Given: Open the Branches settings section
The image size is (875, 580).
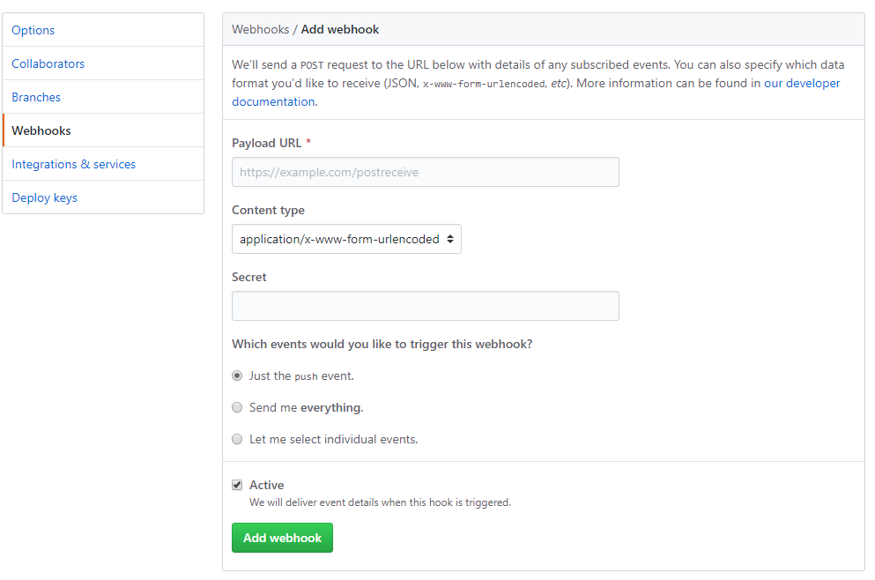Looking at the screenshot, I should tap(36, 97).
